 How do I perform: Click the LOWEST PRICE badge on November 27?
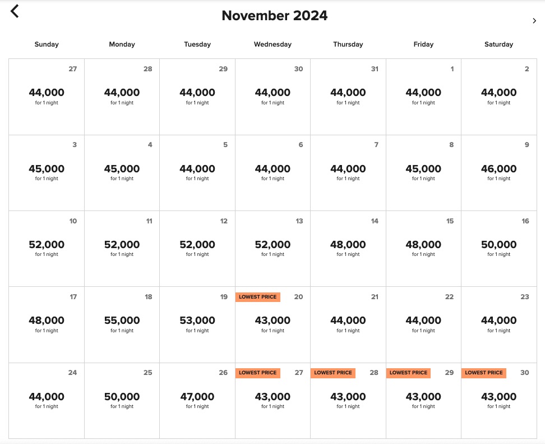(x=257, y=372)
